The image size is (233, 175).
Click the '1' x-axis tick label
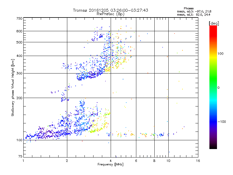click(23, 161)
